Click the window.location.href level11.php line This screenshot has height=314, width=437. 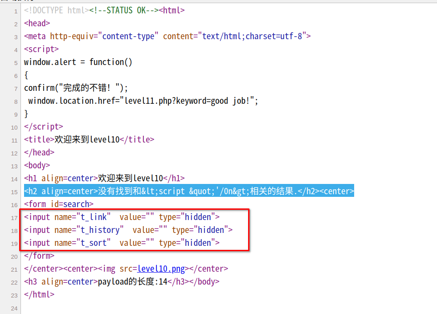(143, 101)
